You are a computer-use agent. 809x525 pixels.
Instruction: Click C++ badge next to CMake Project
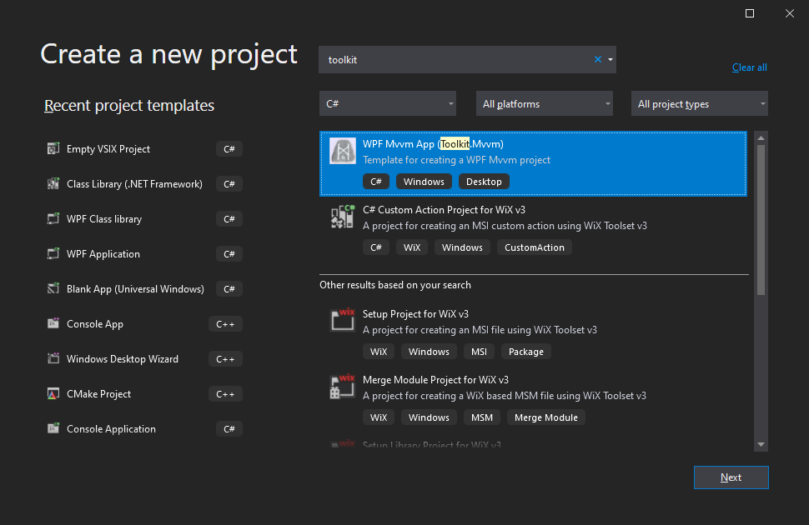point(225,394)
